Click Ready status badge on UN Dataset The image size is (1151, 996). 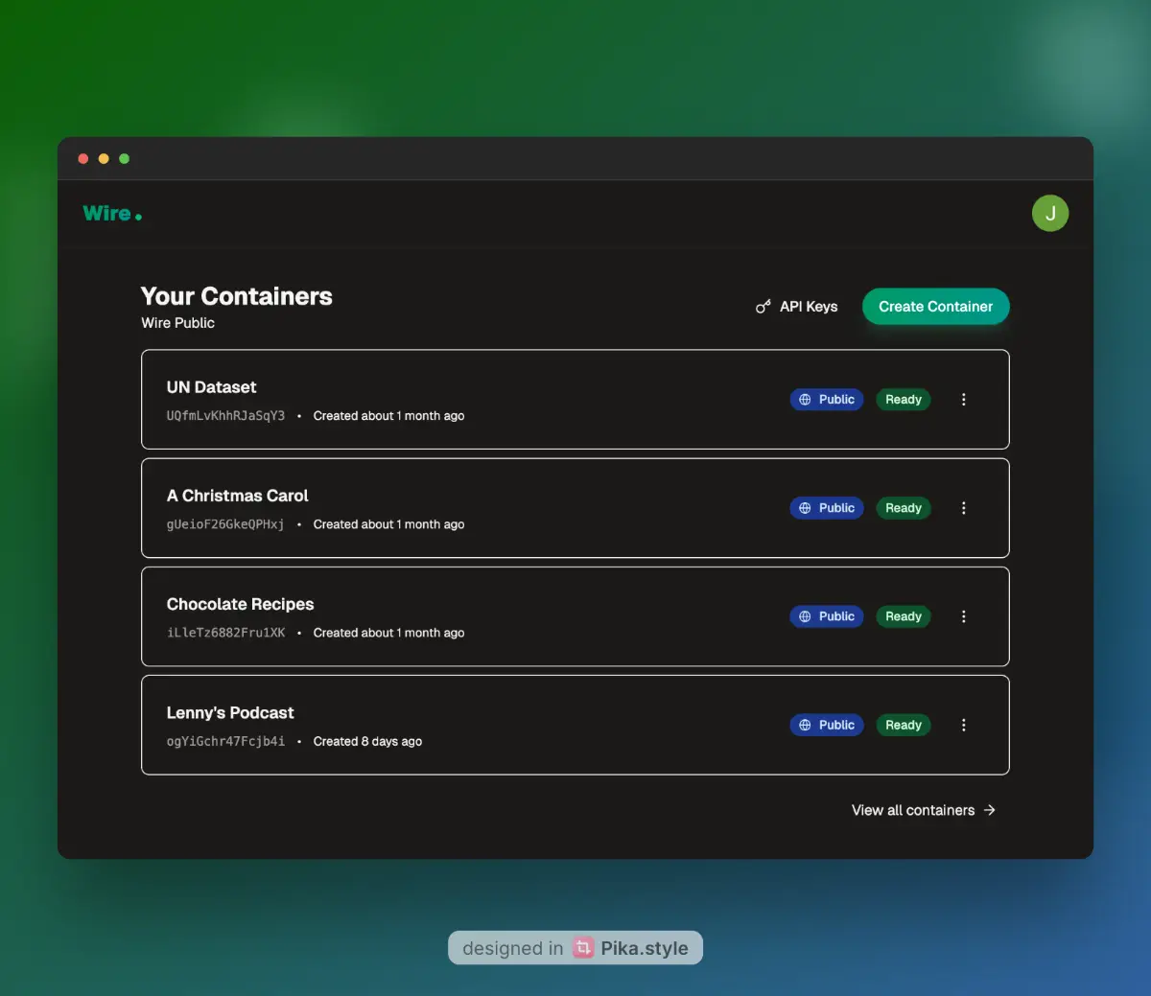click(x=903, y=400)
